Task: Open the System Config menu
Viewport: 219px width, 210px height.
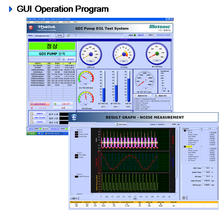Action: point(54,22)
